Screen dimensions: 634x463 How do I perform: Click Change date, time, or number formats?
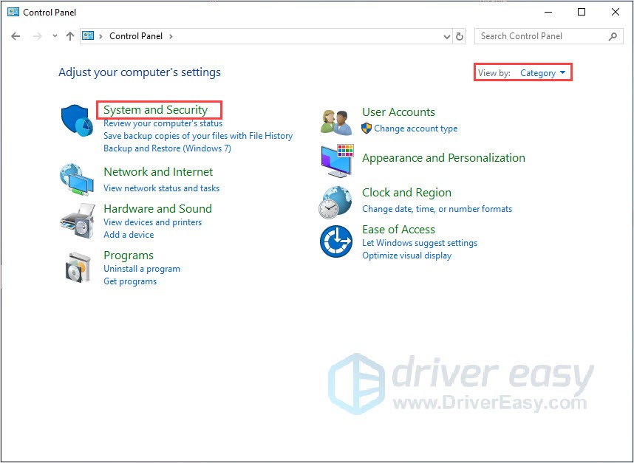pos(437,209)
